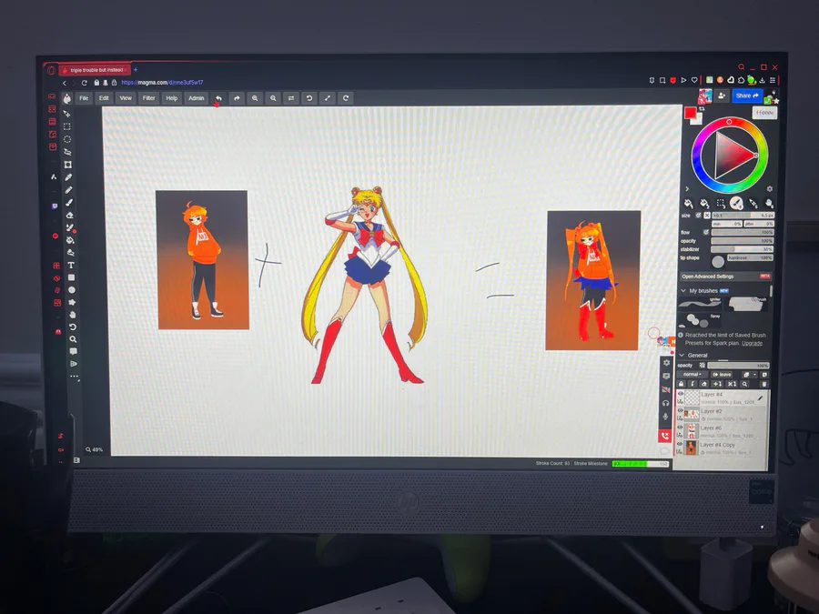Click the delete layer trash icon
This screenshot has height=614, width=819.
click(764, 384)
